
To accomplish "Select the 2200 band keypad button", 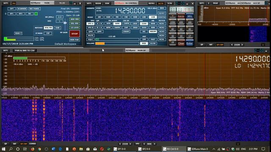I will coord(172,22).
